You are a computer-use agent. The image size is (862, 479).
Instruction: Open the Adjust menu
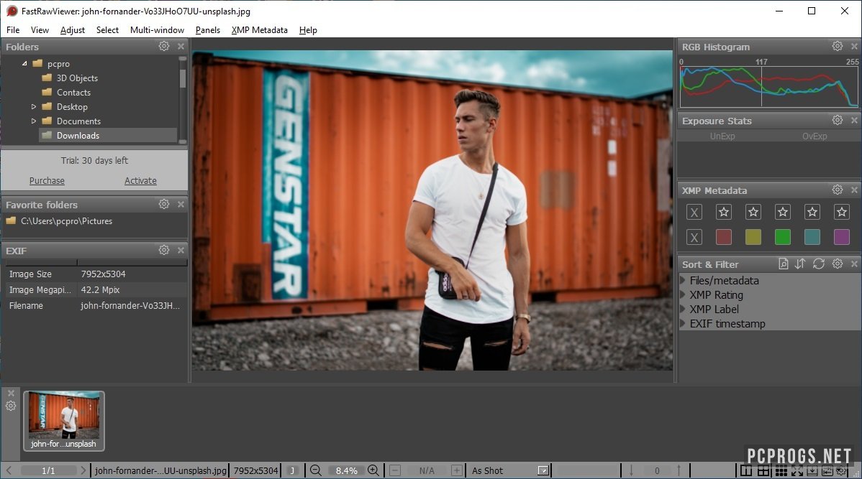point(73,30)
